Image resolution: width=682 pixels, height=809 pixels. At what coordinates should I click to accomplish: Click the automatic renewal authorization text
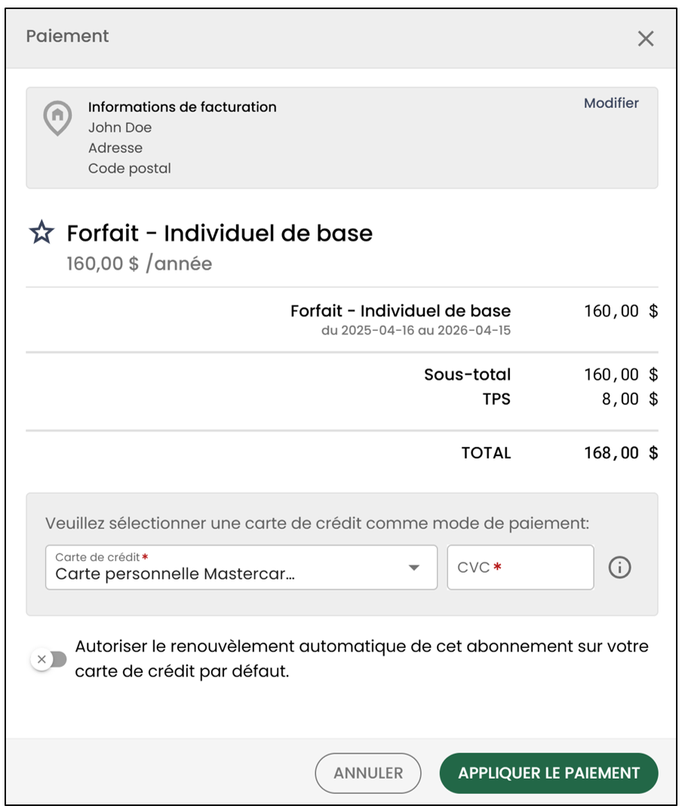[361, 659]
